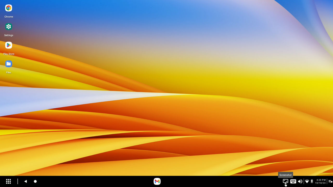
Task: Click the volume speaker icon
Action: (x=300, y=182)
